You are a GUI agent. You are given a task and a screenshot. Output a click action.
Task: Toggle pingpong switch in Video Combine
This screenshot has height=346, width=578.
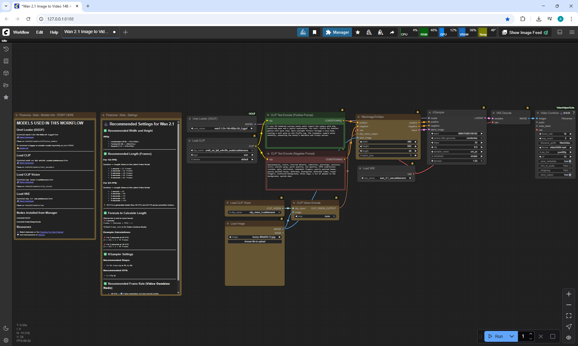point(570,170)
